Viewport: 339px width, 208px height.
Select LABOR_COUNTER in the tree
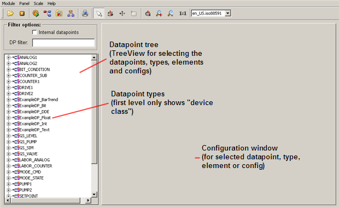pos(36,166)
